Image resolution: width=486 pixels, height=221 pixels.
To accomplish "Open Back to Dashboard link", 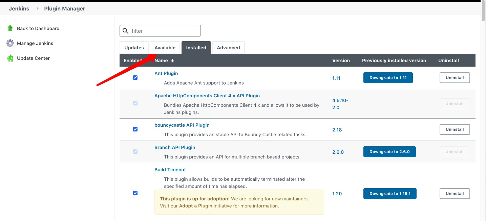I will pos(38,28).
